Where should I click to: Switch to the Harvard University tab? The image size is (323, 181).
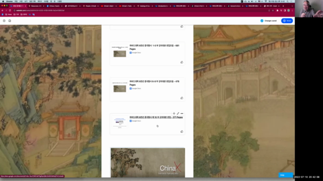coord(235,6)
